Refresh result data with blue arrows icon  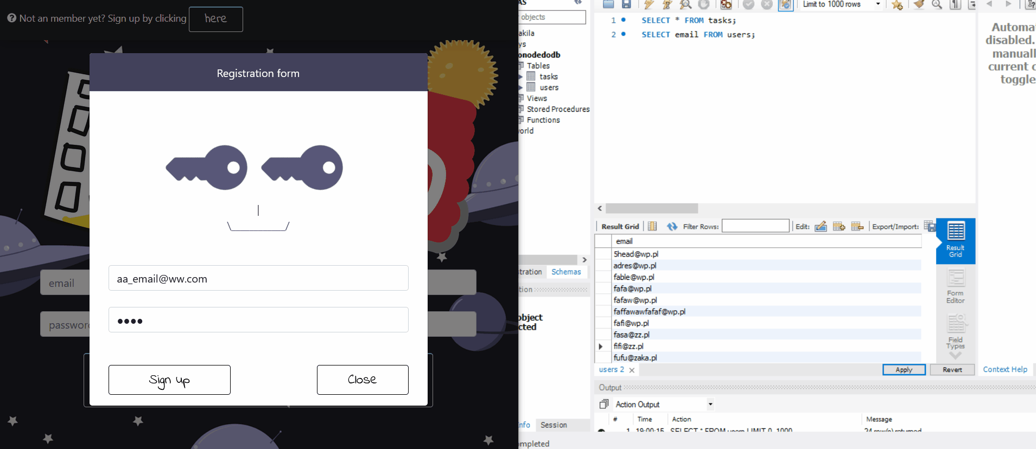[x=672, y=226]
